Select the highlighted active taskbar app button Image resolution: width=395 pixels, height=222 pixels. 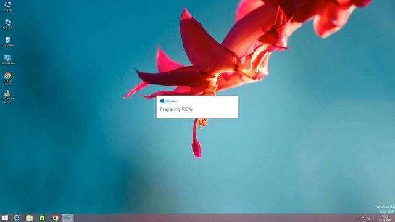[x=67, y=218]
